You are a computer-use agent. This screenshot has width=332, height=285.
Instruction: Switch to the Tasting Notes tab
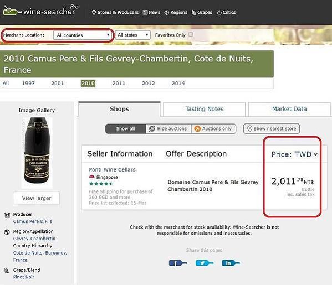[x=205, y=109]
